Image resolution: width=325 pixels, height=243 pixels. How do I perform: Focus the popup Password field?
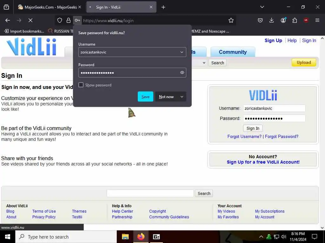(132, 72)
